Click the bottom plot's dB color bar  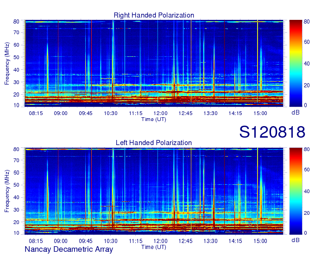[x=296, y=191]
